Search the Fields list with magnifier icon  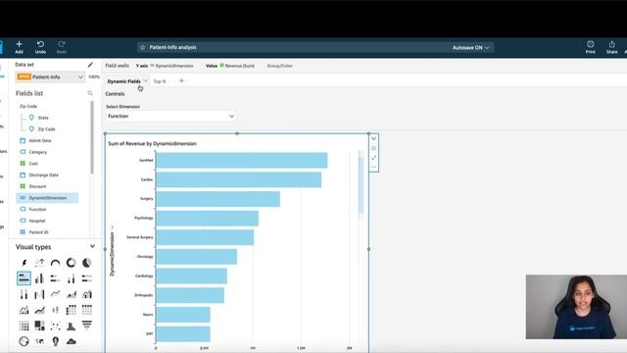click(90, 93)
